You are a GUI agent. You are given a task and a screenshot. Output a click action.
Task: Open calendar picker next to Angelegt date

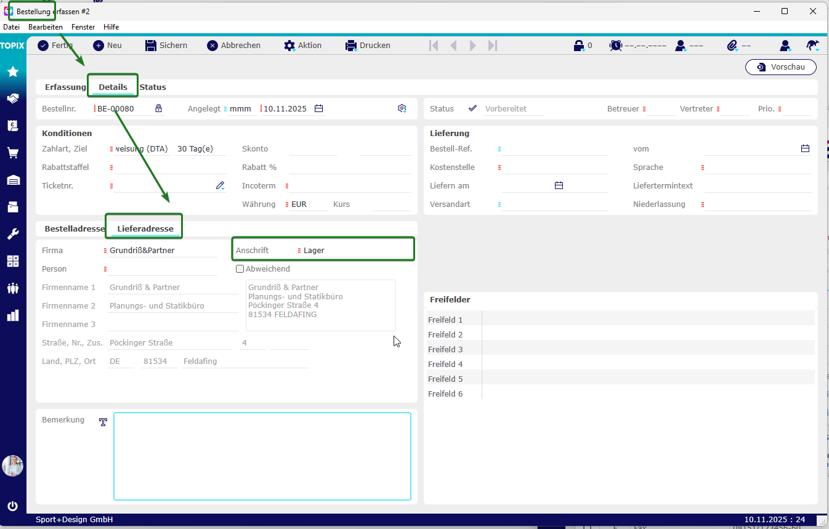(x=318, y=108)
